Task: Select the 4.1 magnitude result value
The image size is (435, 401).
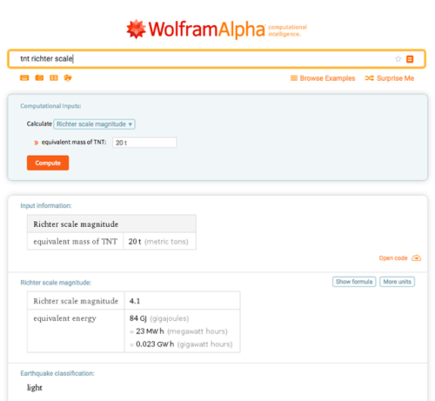Action: click(135, 301)
